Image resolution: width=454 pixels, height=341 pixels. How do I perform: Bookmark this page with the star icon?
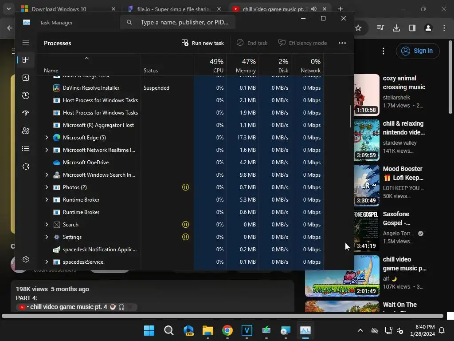[358, 28]
